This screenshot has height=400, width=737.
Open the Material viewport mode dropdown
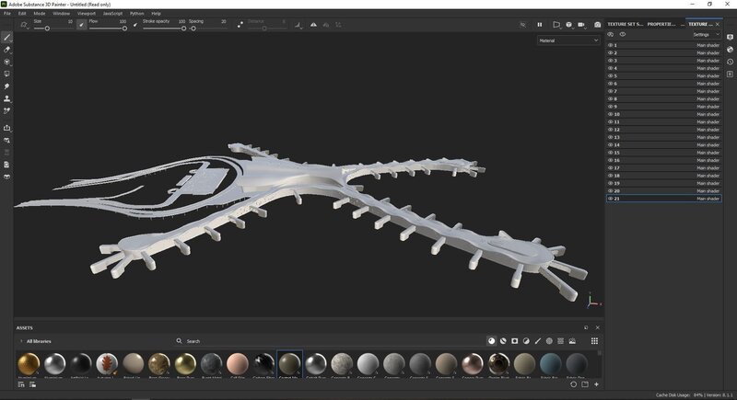pos(568,40)
